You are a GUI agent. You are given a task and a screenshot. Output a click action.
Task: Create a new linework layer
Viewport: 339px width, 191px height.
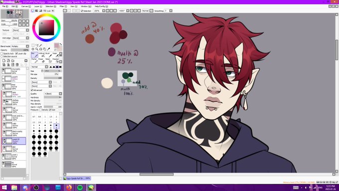(8, 60)
